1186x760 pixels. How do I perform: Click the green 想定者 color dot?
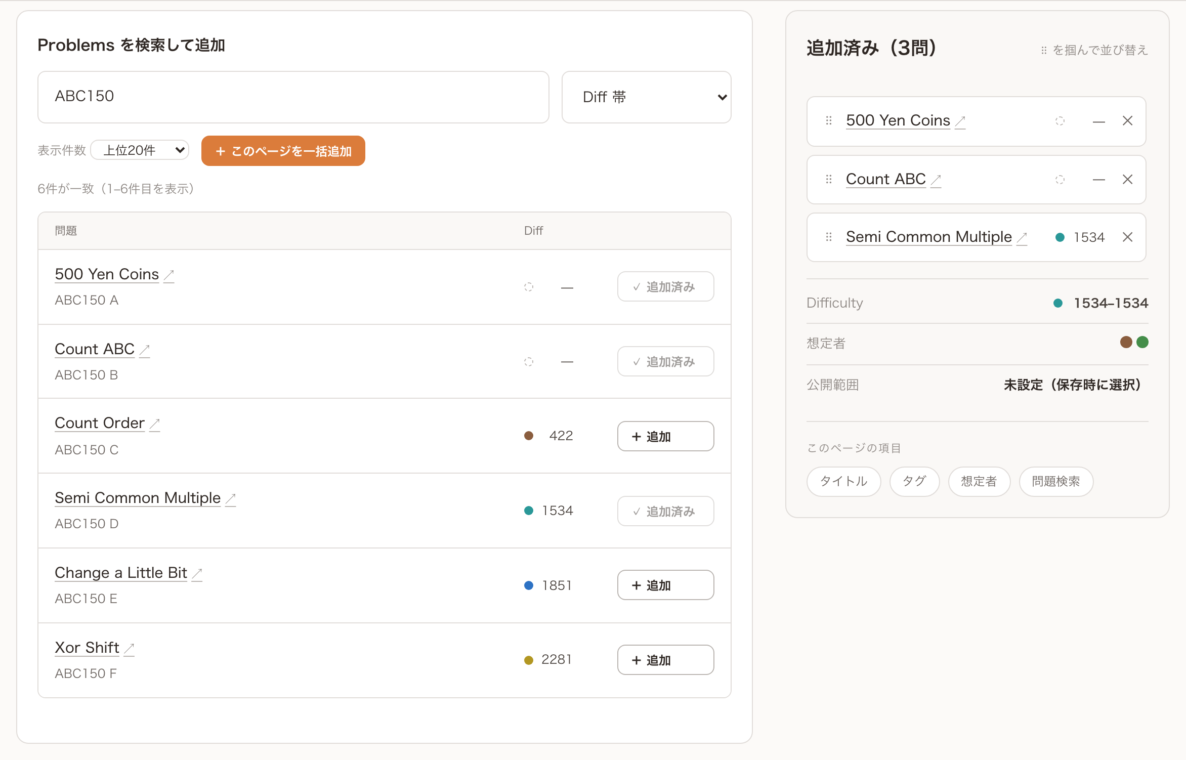pyautogui.click(x=1142, y=343)
